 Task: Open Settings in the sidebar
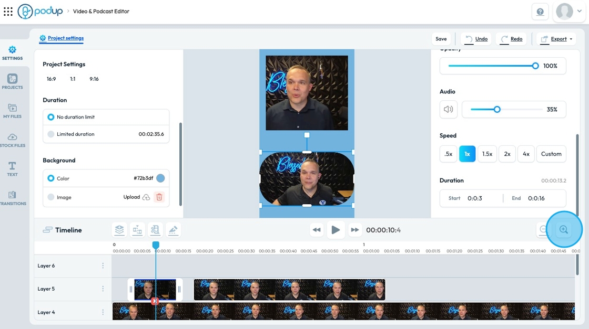click(13, 53)
